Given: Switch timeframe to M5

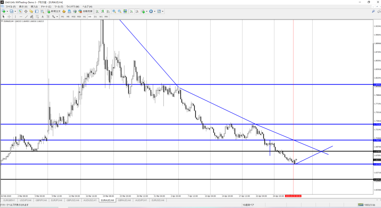Looking at the screenshot, I should [68, 16].
